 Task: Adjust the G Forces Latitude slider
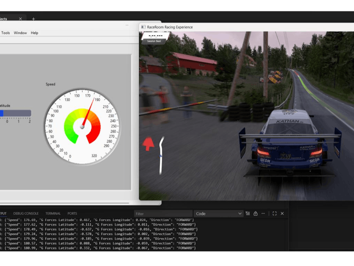point(16,113)
